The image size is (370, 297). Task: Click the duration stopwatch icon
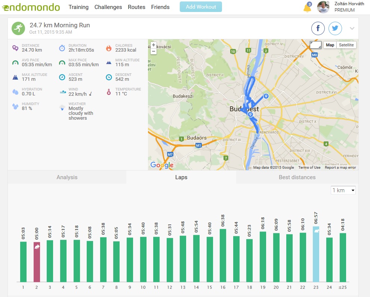point(62,48)
